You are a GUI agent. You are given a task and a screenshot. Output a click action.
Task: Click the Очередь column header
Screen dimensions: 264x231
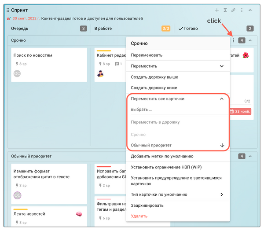[x=19, y=29]
